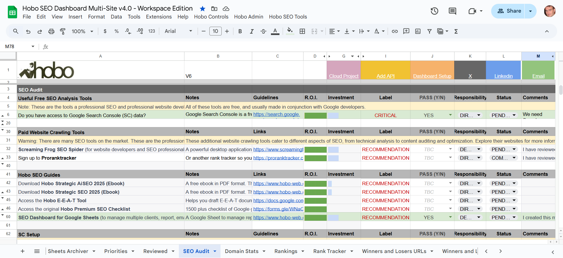Click the merge cells icon

point(314,31)
